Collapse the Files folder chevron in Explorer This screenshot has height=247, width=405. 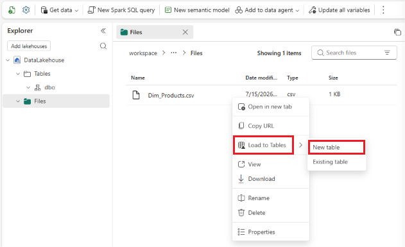pyautogui.click(x=18, y=101)
